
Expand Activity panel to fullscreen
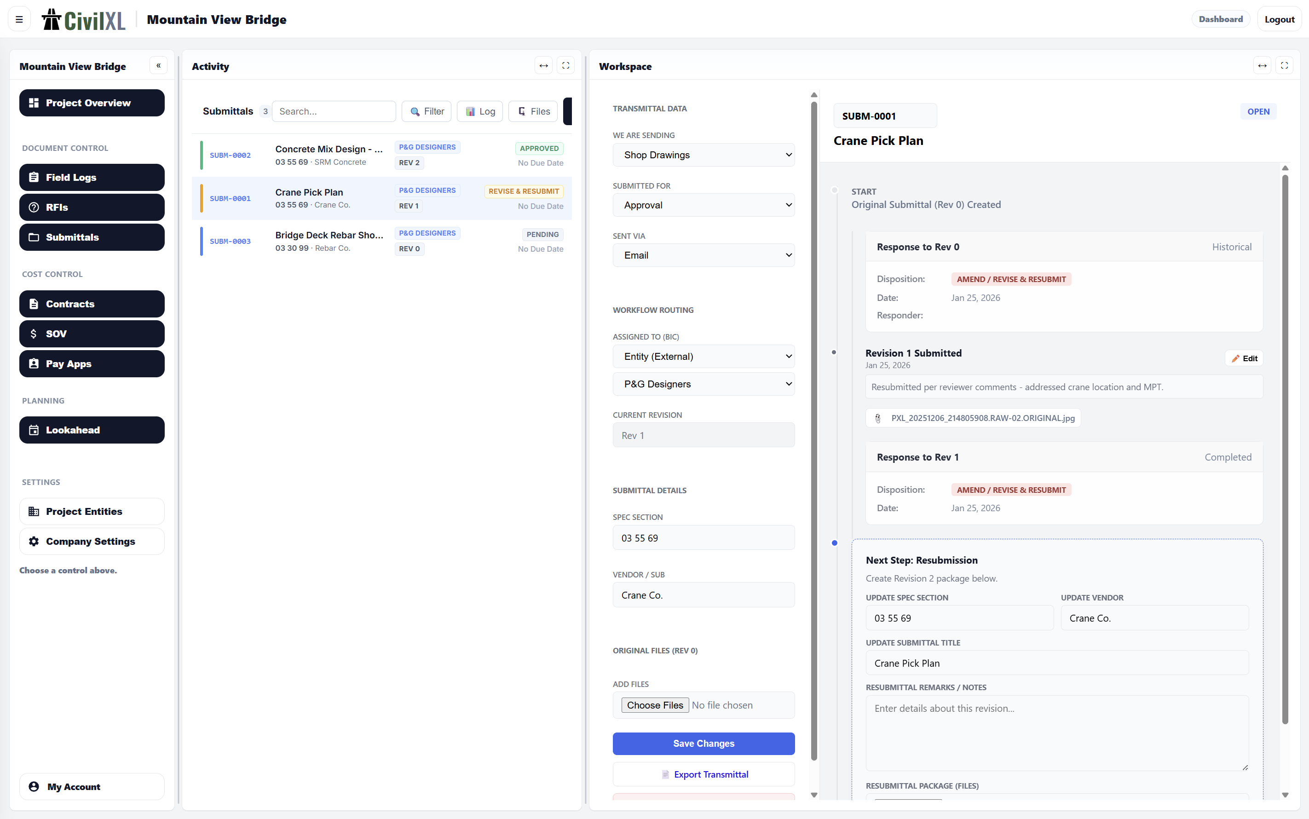click(565, 65)
